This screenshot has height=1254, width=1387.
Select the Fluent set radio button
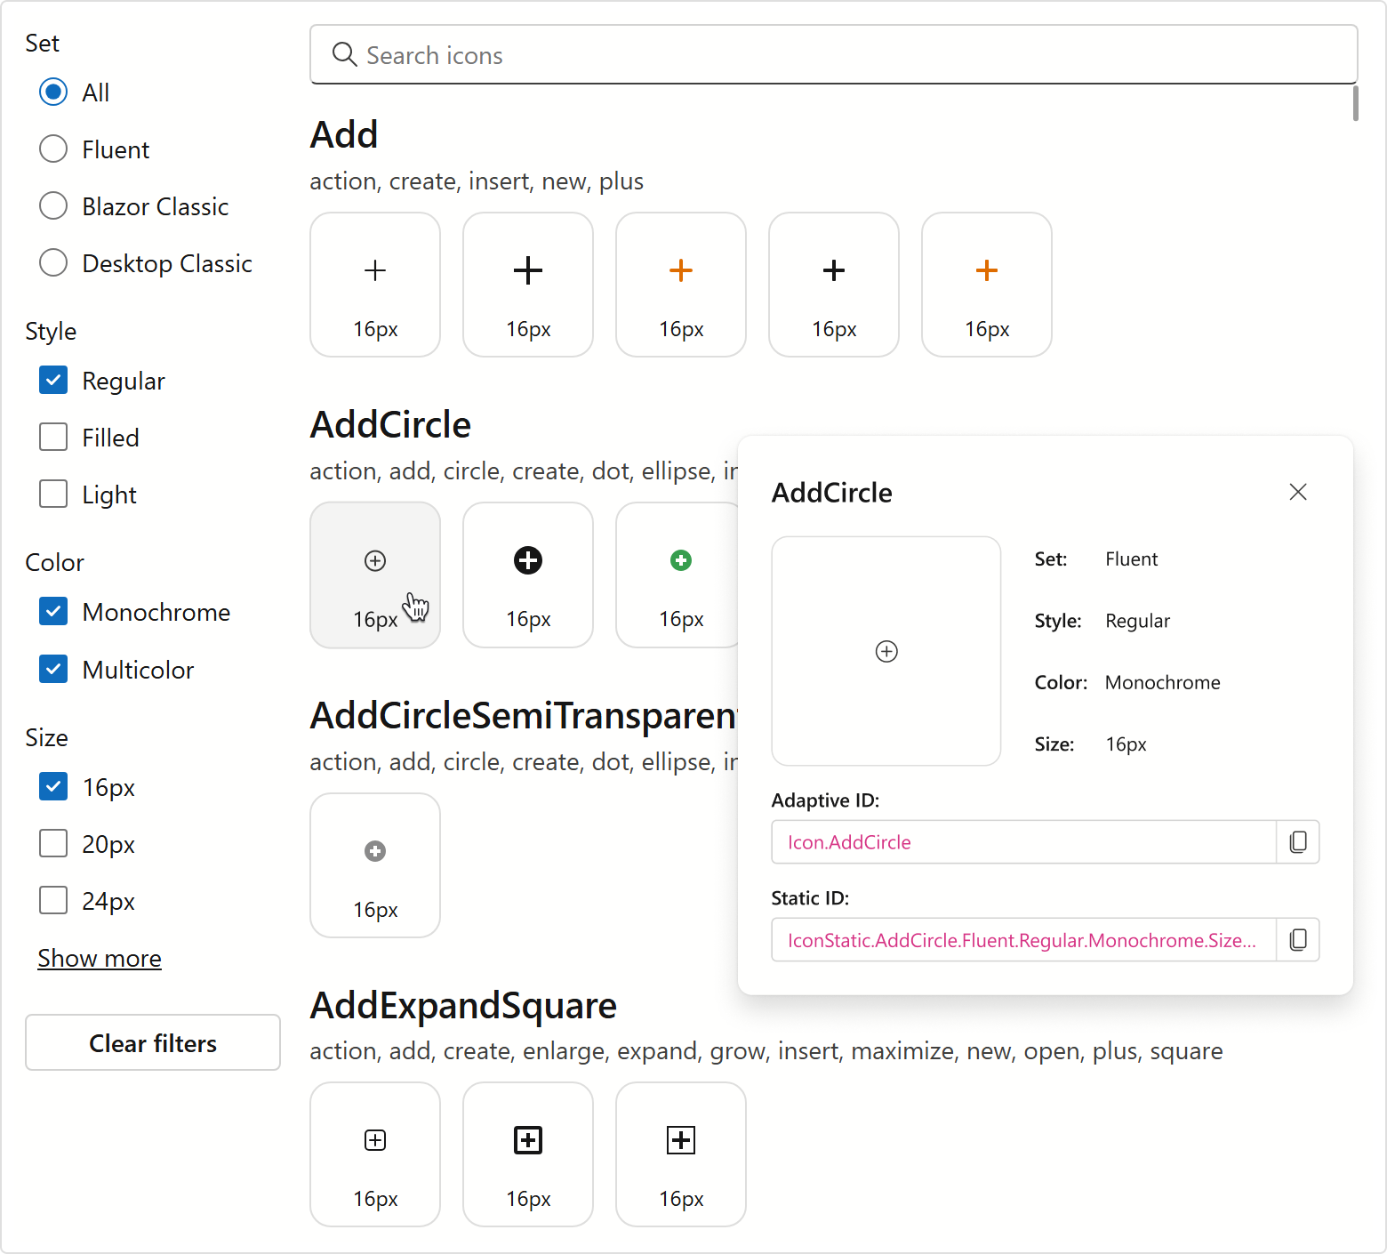[53, 149]
